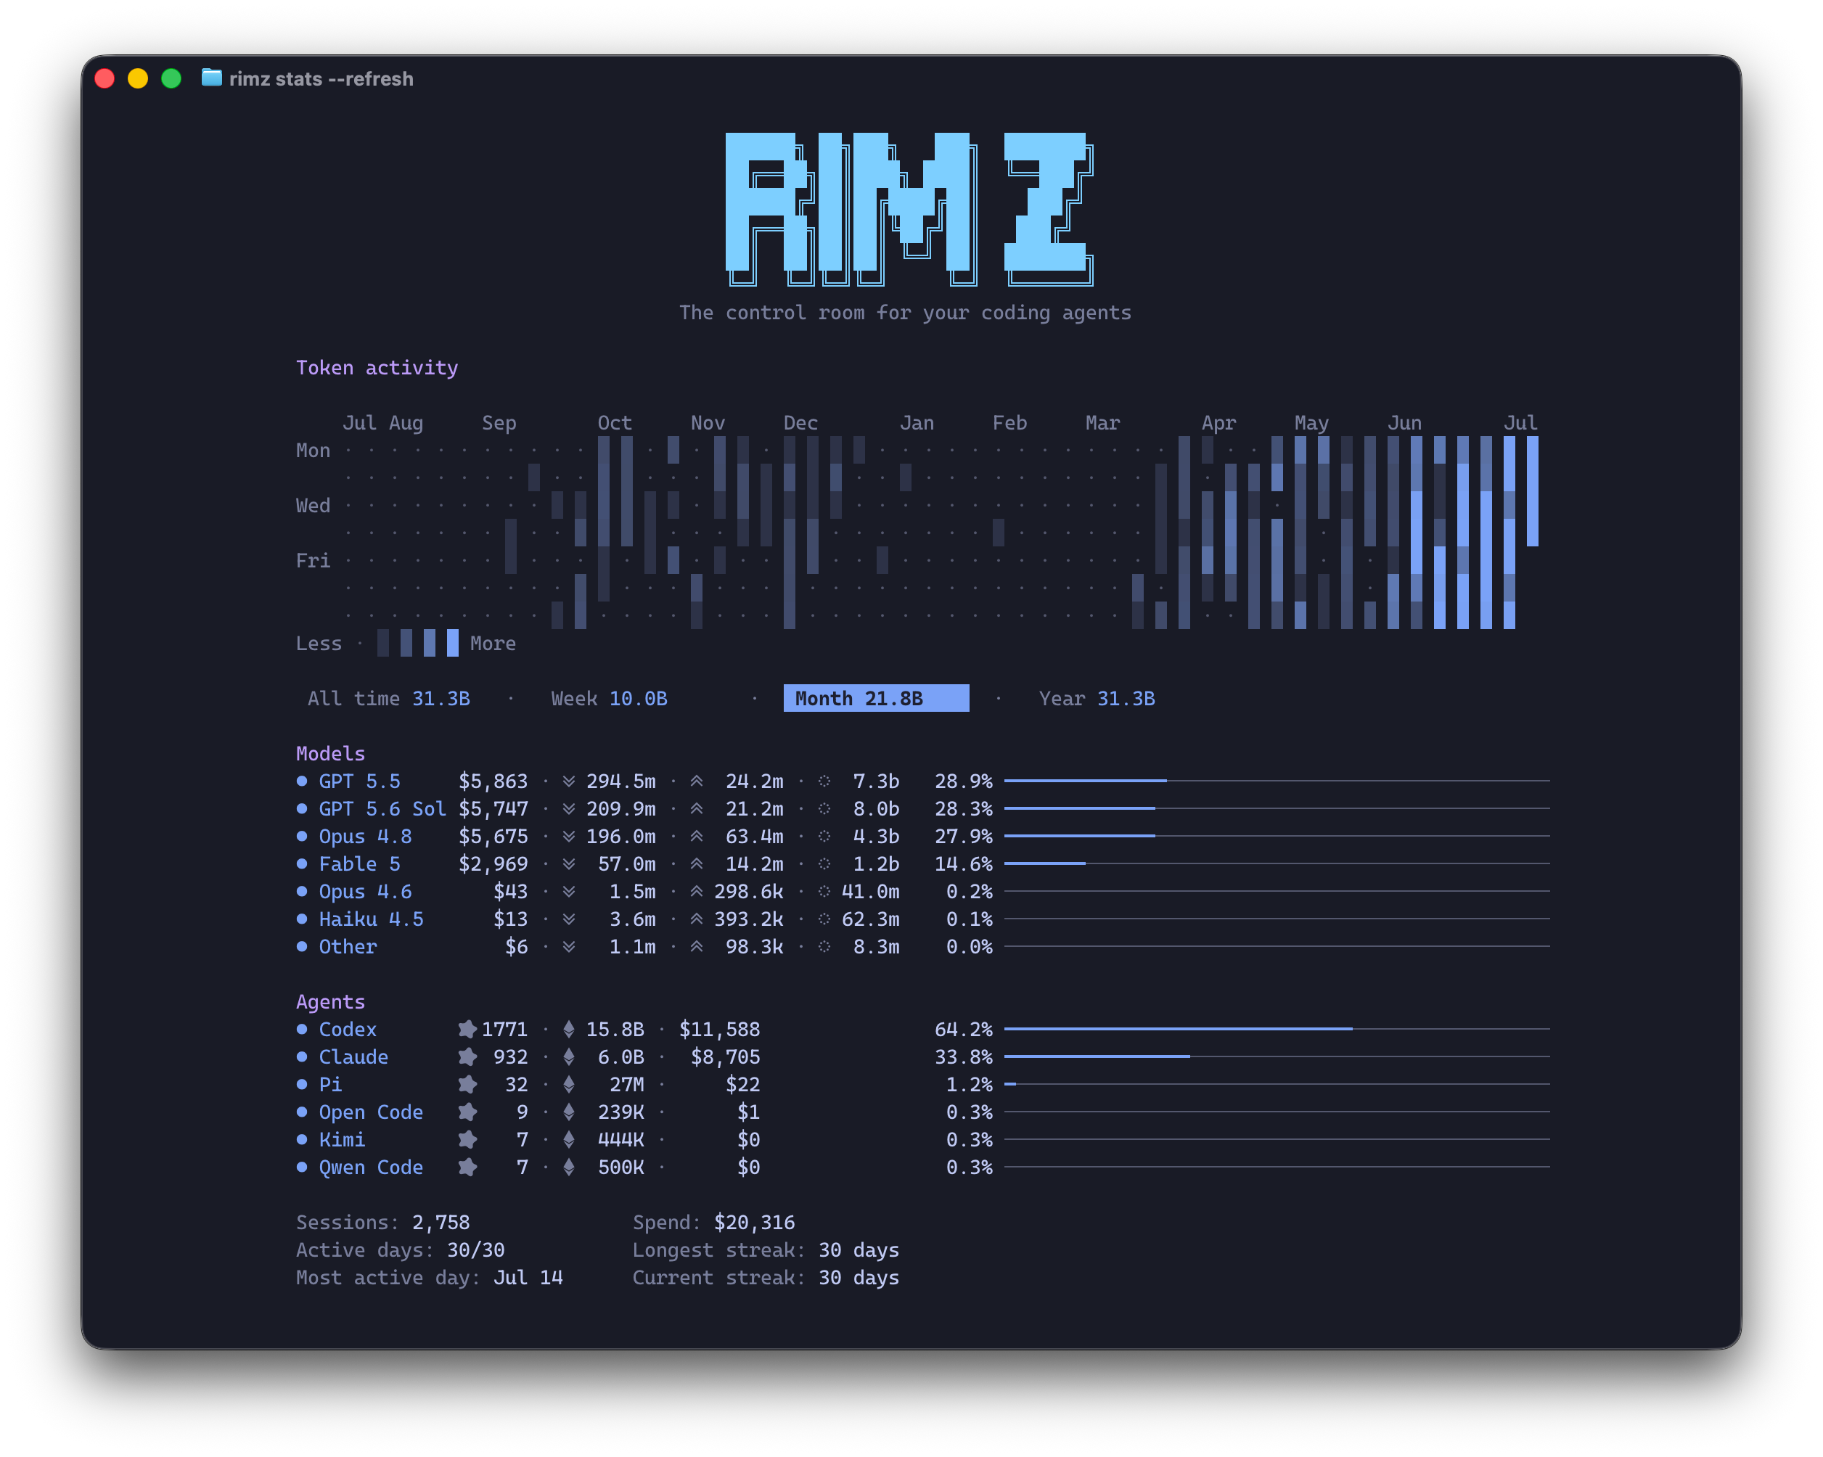Click the upload arrow icon in Fable 5 row
1823x1457 pixels.
coord(697,864)
